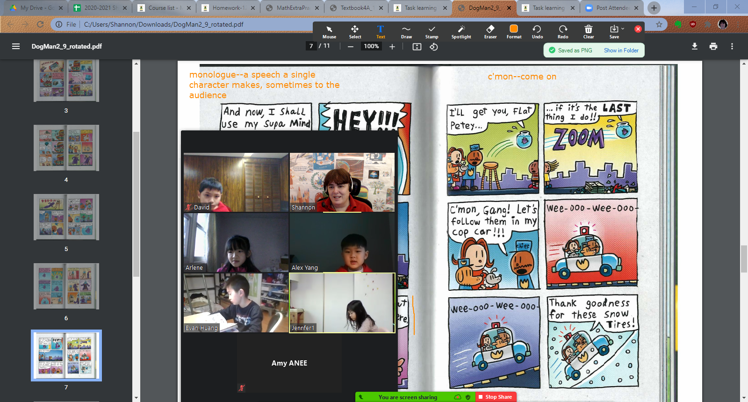Click the address bar file URL
Screen dimensions: 748x402
164,24
